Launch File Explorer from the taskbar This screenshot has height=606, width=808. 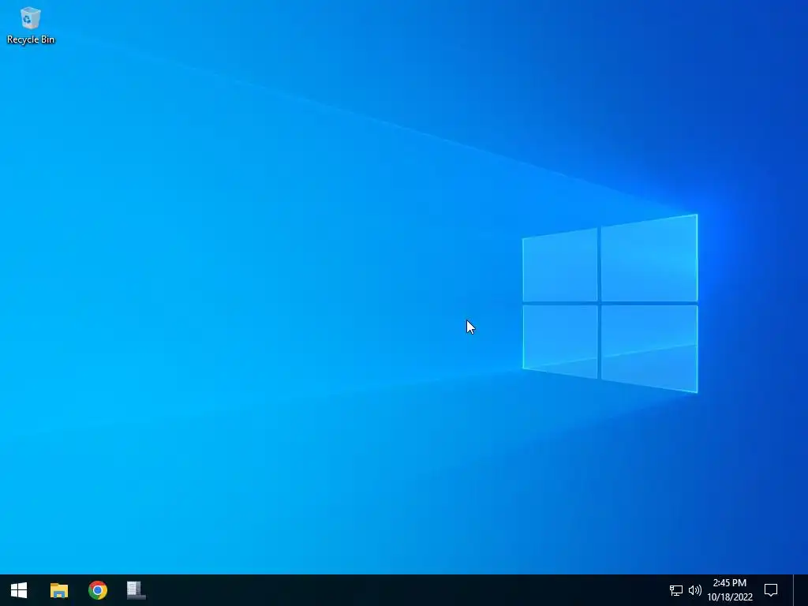click(x=58, y=590)
